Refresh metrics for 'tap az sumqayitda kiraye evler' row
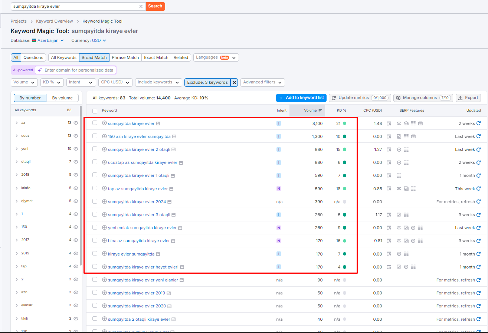The image size is (488, 333). click(x=478, y=188)
